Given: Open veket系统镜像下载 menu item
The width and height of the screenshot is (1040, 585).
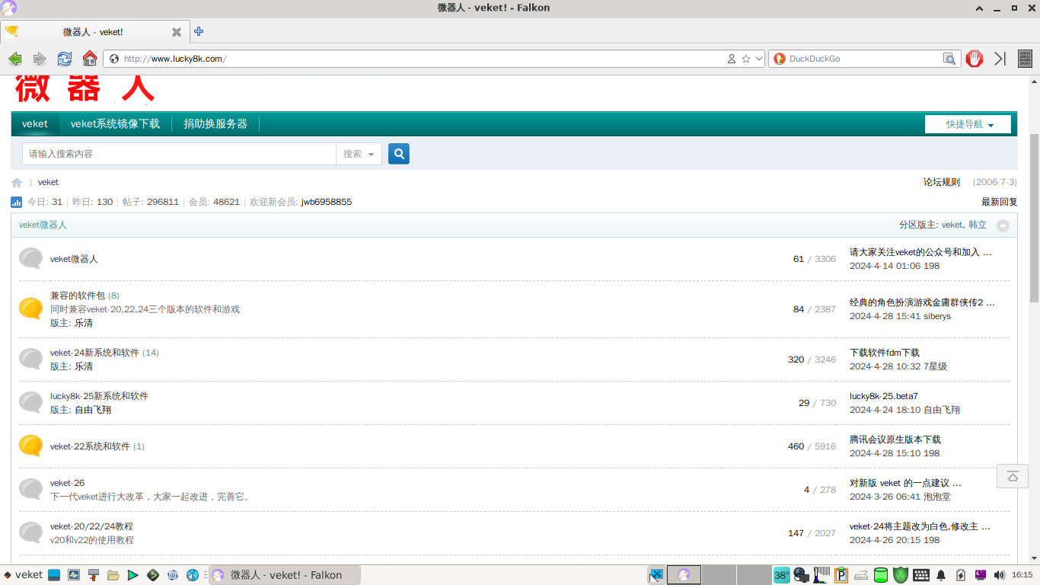Looking at the screenshot, I should [115, 123].
